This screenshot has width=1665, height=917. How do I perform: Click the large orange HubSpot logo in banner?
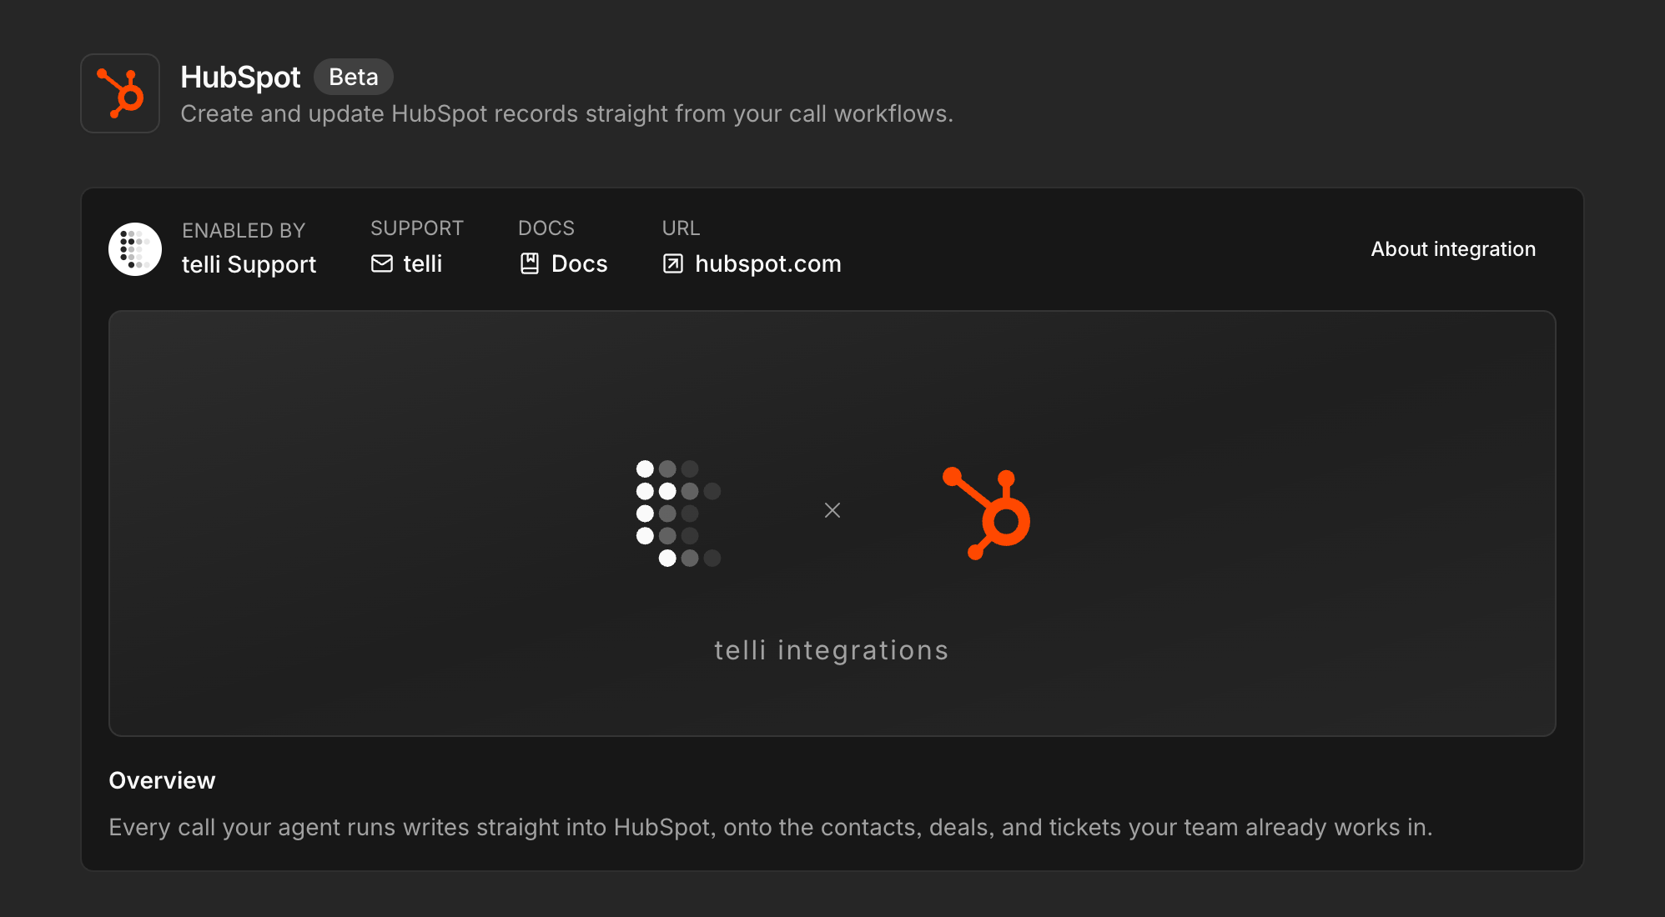pos(987,513)
